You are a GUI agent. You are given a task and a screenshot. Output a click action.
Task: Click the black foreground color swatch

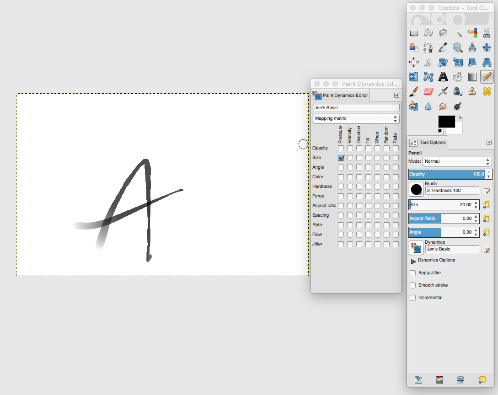tap(445, 121)
